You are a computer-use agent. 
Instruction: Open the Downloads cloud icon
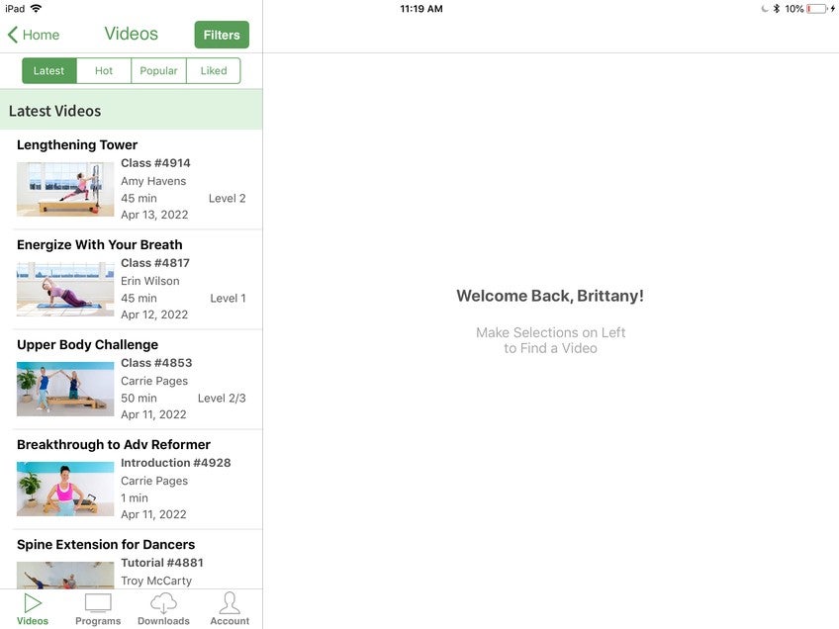coord(163,602)
